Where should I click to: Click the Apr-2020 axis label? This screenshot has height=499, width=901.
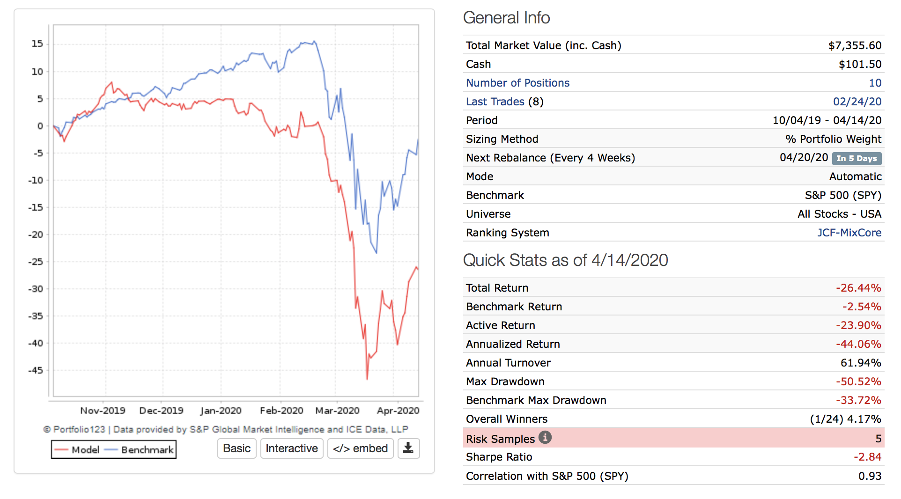[398, 411]
